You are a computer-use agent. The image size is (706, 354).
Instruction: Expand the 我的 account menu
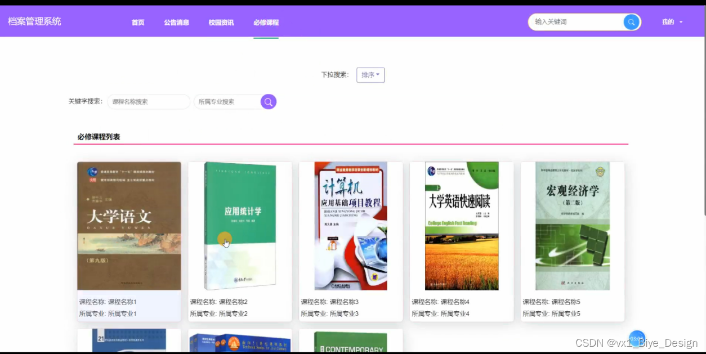pyautogui.click(x=672, y=22)
